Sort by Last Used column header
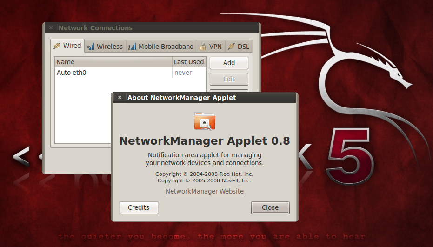Viewport: 433px width, 247px height. point(189,62)
